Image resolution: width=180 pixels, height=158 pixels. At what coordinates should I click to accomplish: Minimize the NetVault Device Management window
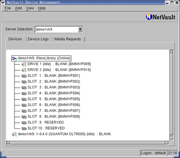(167, 2)
